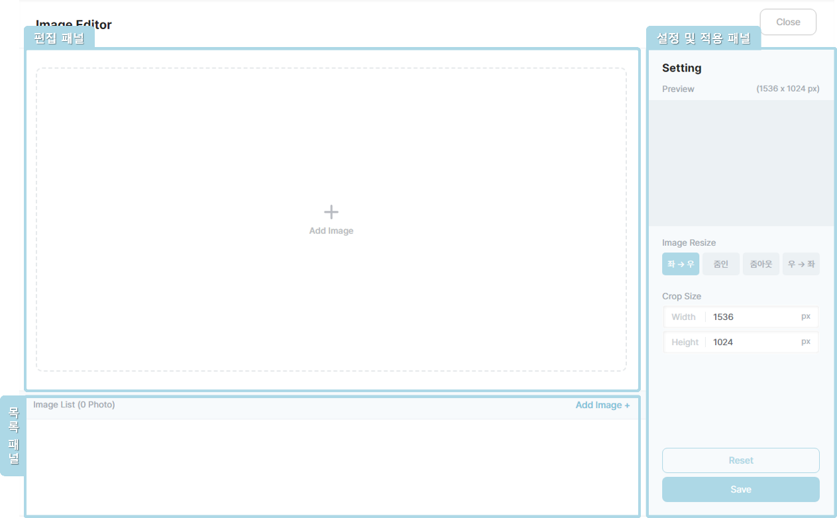Select the 우 → 좌 resize option
This screenshot has height=518, width=837.
[x=801, y=264]
